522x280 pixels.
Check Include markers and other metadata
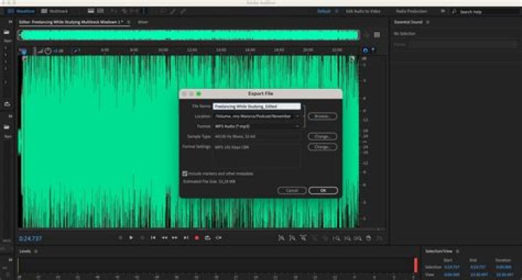(185, 174)
